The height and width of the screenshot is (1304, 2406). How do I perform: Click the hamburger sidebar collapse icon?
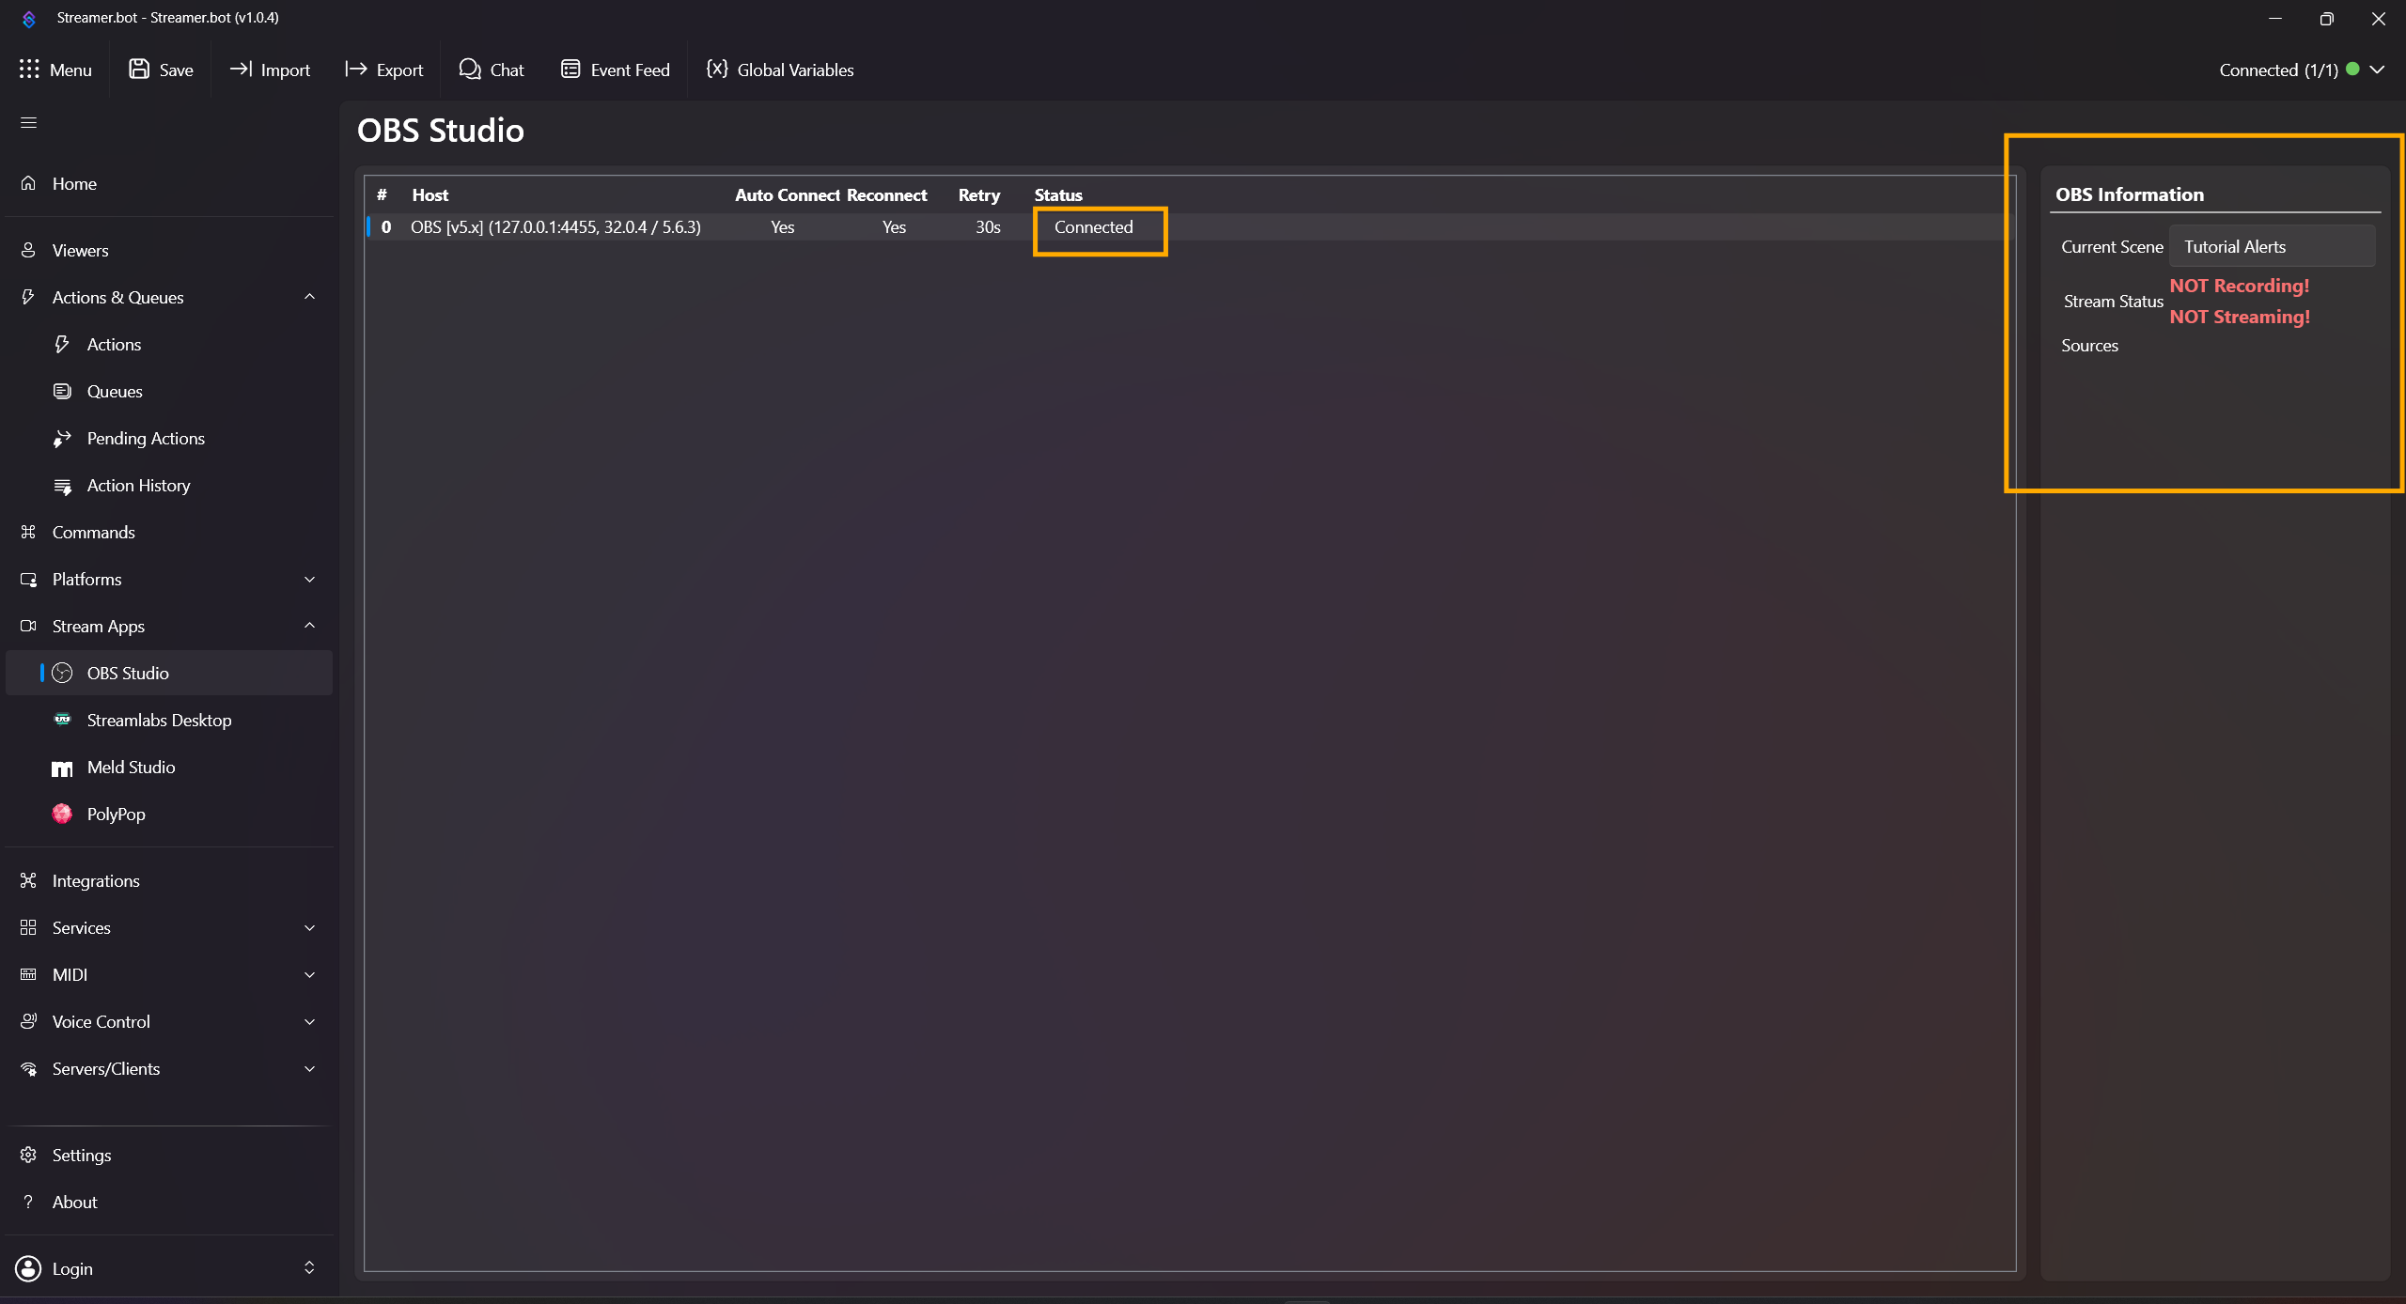[28, 123]
